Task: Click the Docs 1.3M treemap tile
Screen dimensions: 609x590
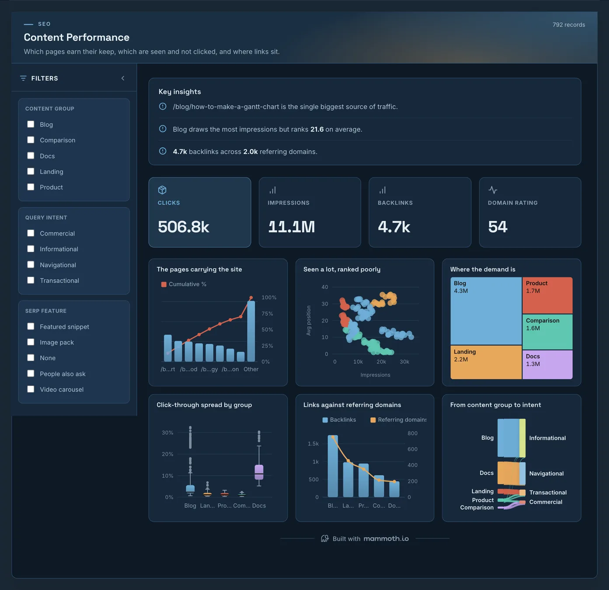Action: (547, 364)
